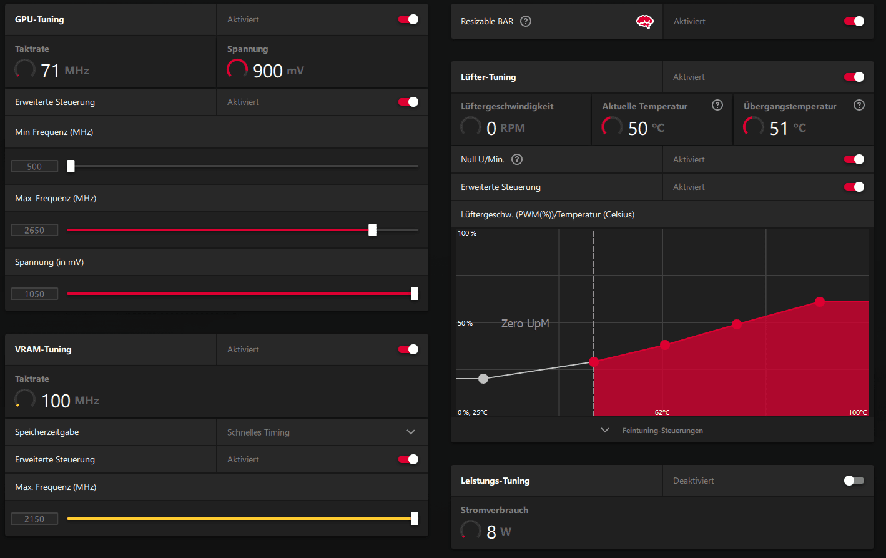Toggle GPU Erweiterte Steuerung off
Viewport: 886px width, 558px height.
408,102
